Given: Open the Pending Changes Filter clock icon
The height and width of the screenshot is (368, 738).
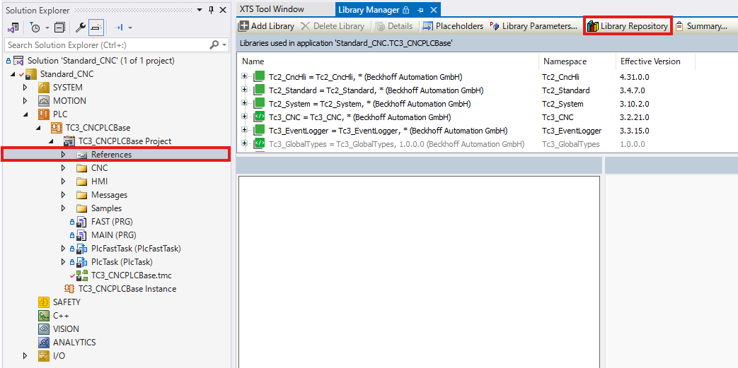Looking at the screenshot, I should click(x=35, y=28).
